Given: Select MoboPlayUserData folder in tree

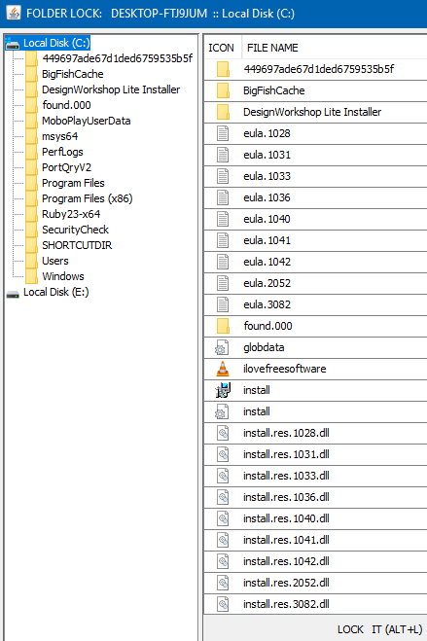Looking at the screenshot, I should click(87, 121).
